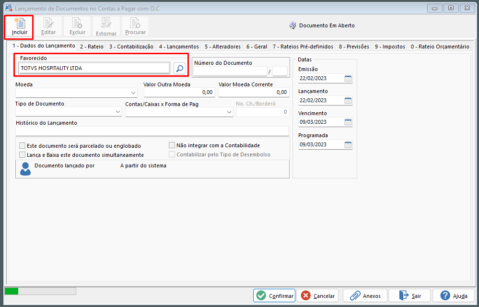Switch to the 2 - Rateio tab
Screen dimensions: 479x307
92,47
